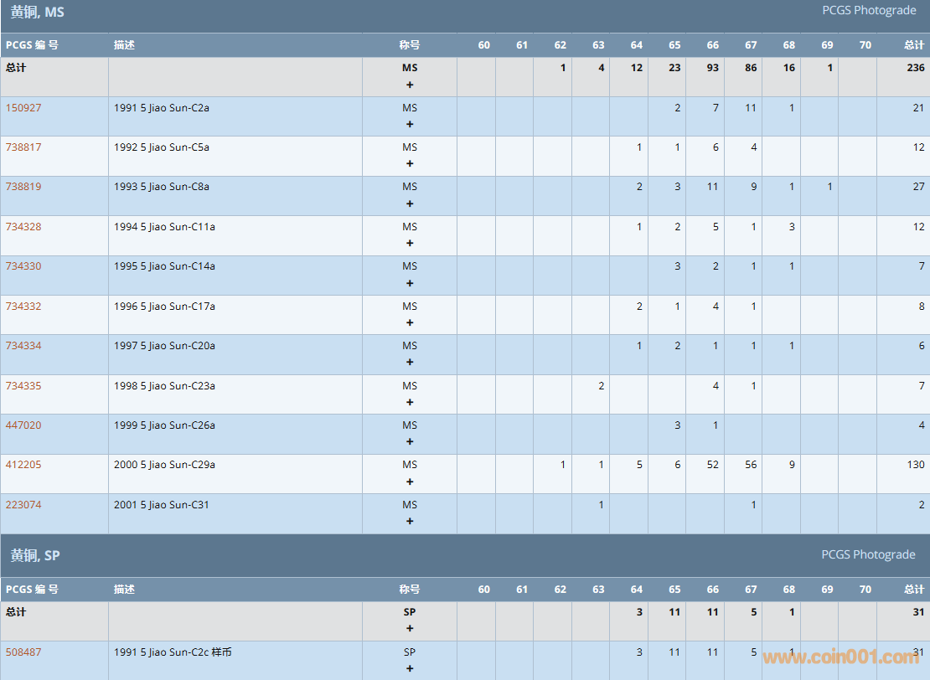The height and width of the screenshot is (680, 930).
Task: Expand the plus under 1997 5 Jiao Sun-C20a
Action: pos(410,363)
